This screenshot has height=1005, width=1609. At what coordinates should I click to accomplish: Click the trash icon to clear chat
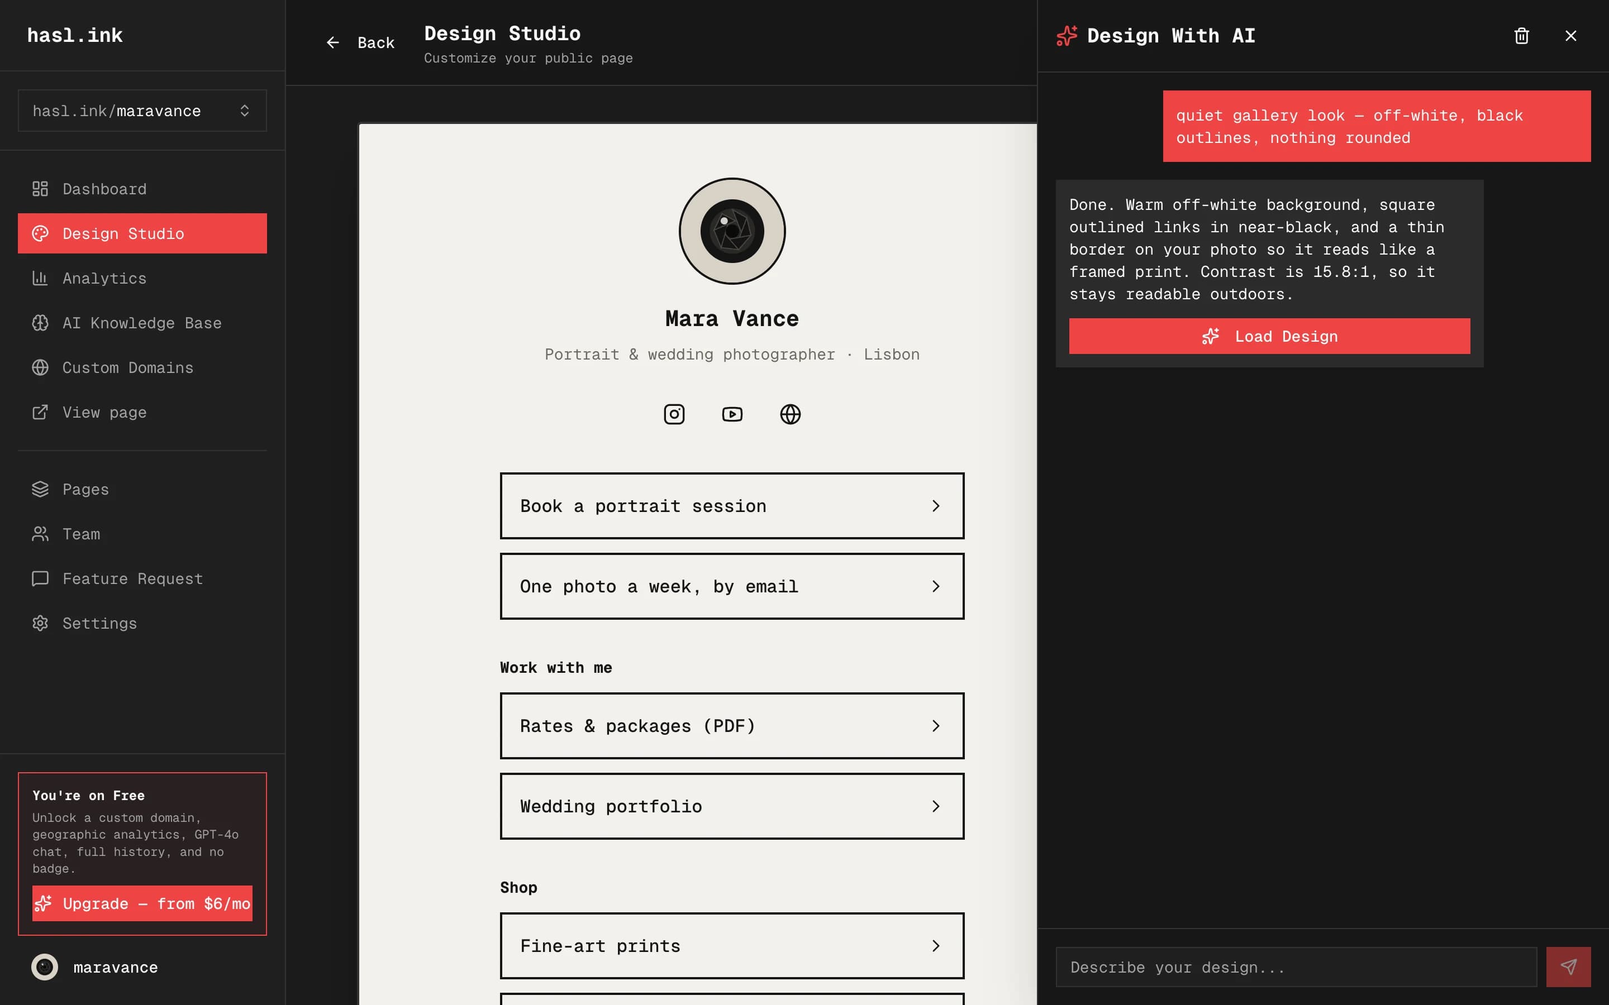tap(1521, 36)
